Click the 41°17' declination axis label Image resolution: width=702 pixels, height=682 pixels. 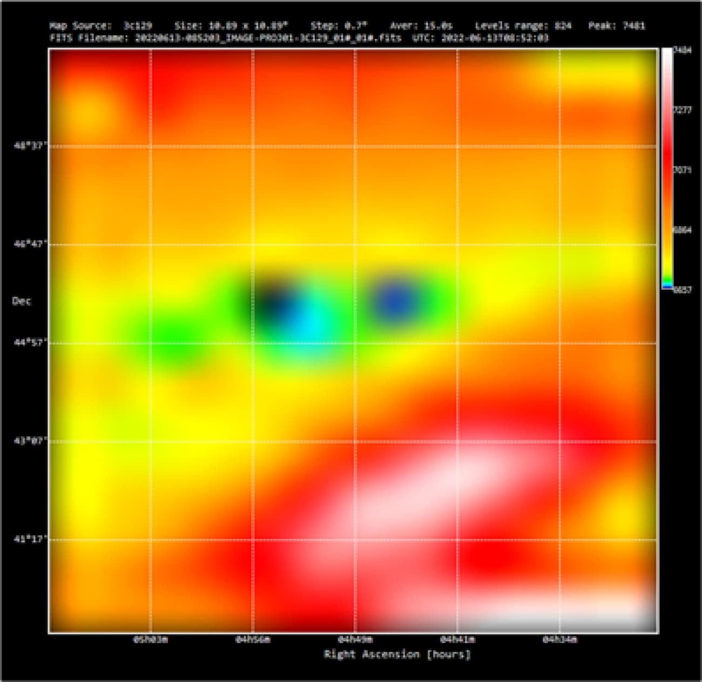click(30, 539)
